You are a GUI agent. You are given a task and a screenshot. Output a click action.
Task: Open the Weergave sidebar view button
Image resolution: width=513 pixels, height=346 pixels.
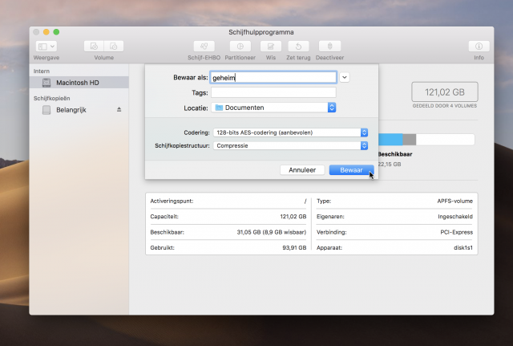pyautogui.click(x=46, y=47)
